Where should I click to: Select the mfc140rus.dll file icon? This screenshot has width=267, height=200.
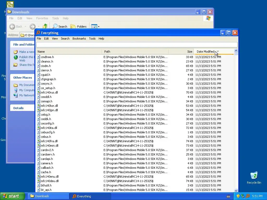point(39,92)
